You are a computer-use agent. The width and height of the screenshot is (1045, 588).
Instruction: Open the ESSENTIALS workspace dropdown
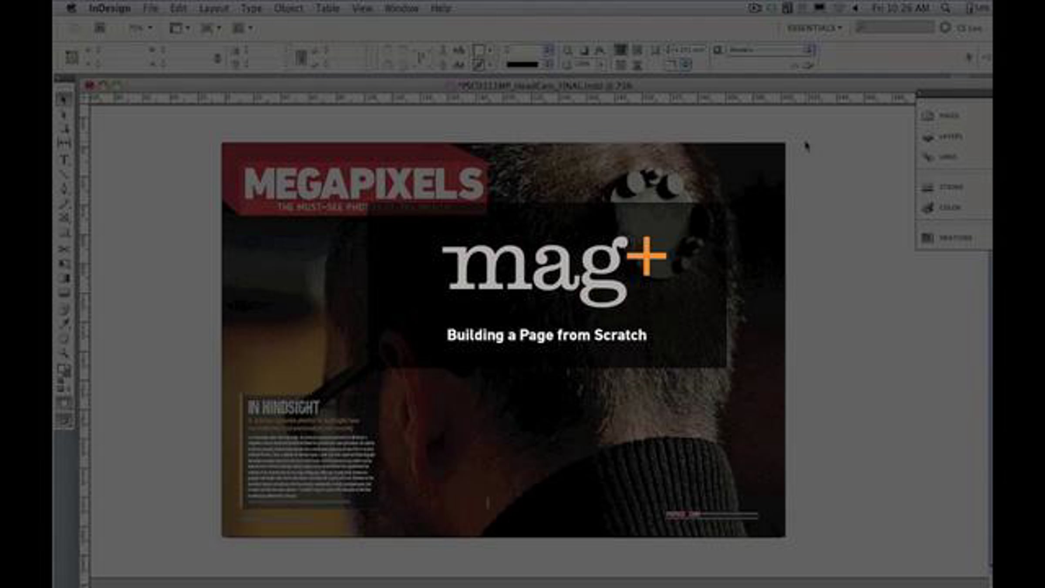pos(814,28)
